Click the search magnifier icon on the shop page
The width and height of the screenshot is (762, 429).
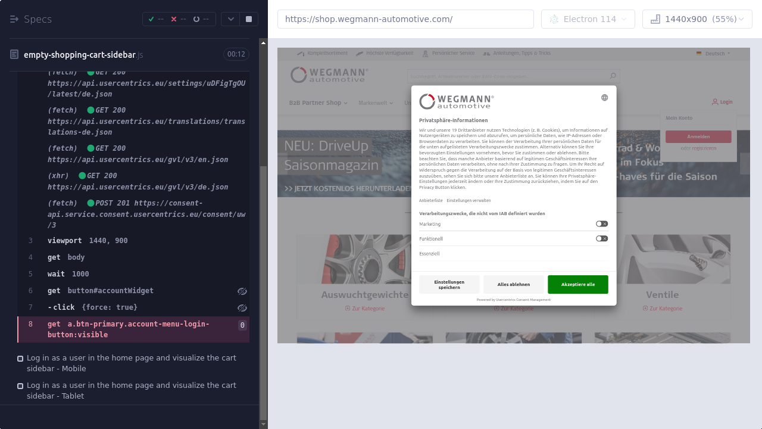point(613,76)
